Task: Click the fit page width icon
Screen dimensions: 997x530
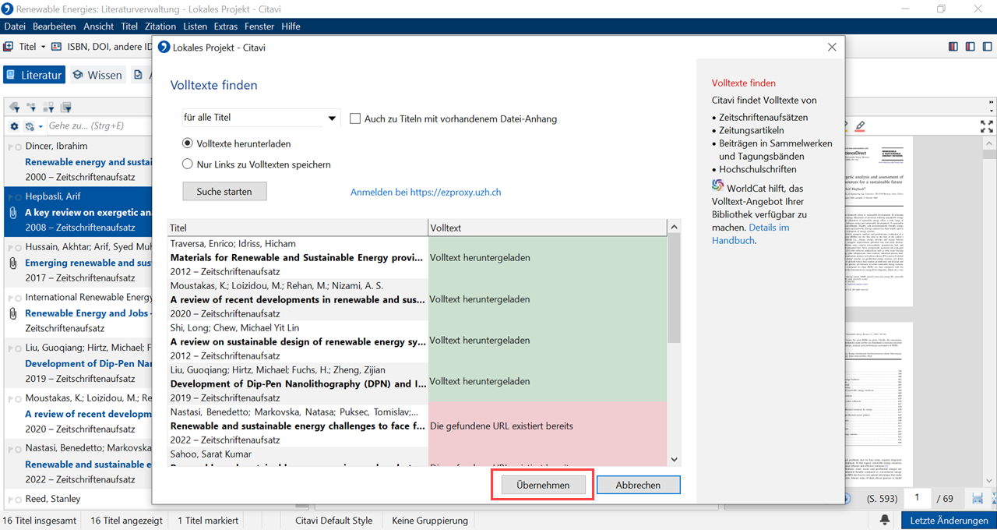Action: [978, 498]
